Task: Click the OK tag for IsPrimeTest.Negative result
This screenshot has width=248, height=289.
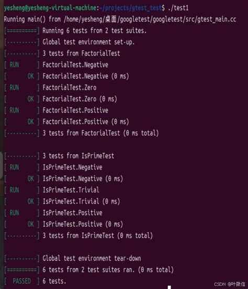Action: [30, 179]
